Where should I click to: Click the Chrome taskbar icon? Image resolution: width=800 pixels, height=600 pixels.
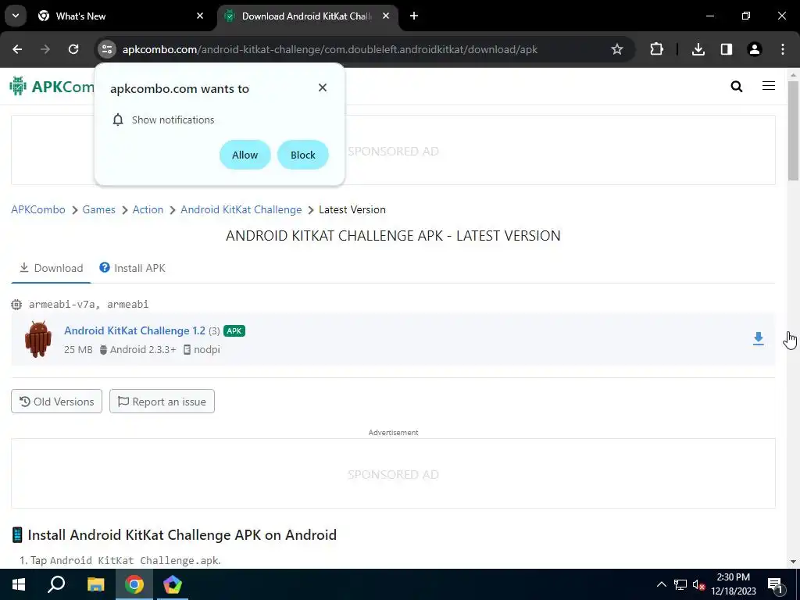[134, 584]
